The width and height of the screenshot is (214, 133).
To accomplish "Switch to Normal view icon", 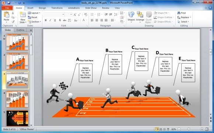I will pyautogui.click(x=157, y=129).
